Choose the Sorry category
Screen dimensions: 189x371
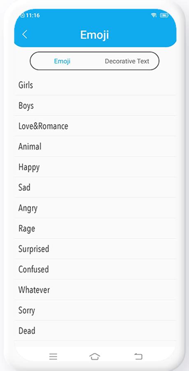pos(95,310)
